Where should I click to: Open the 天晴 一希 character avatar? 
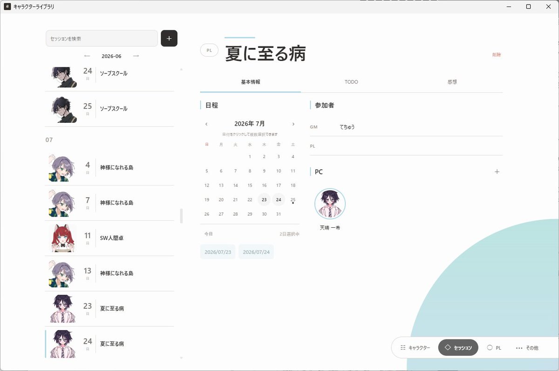coord(330,204)
